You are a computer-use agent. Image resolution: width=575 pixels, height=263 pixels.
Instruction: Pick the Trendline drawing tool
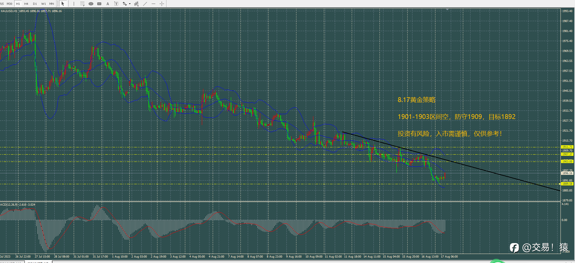point(145,4)
